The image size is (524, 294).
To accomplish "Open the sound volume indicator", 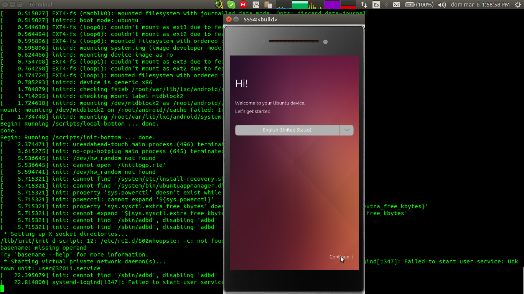I will coord(442,5).
